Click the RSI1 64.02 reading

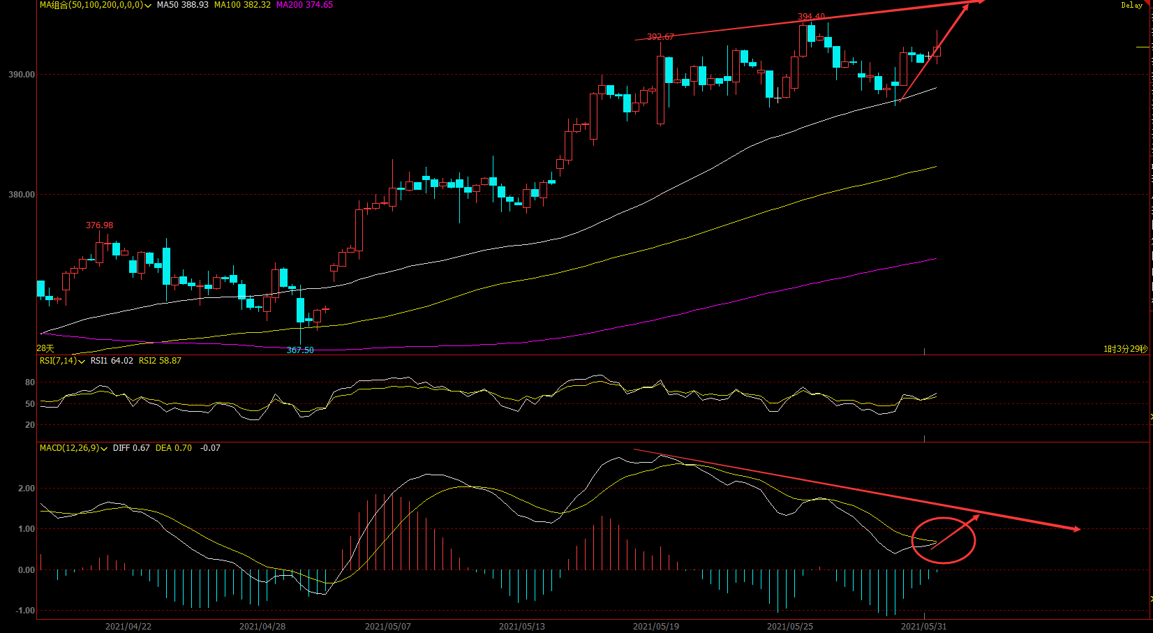point(112,361)
